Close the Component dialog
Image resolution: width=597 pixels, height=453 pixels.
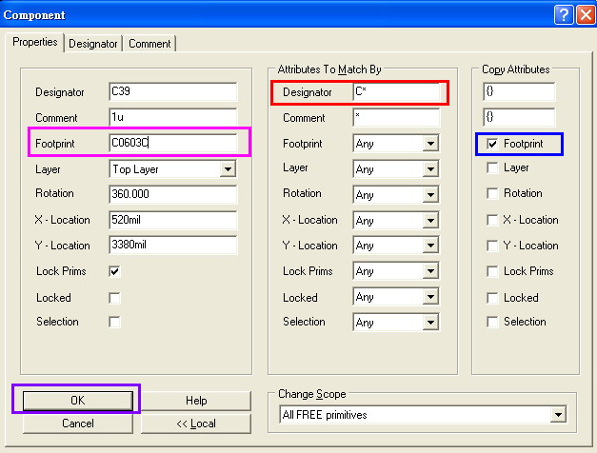[586, 15]
